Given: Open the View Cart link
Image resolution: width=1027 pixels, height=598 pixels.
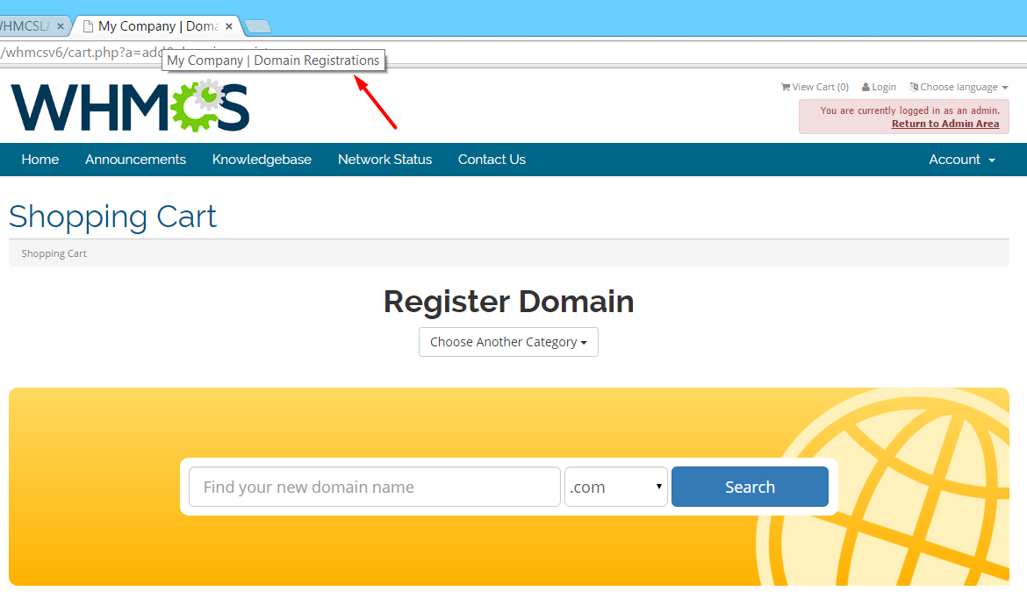Looking at the screenshot, I should [815, 87].
